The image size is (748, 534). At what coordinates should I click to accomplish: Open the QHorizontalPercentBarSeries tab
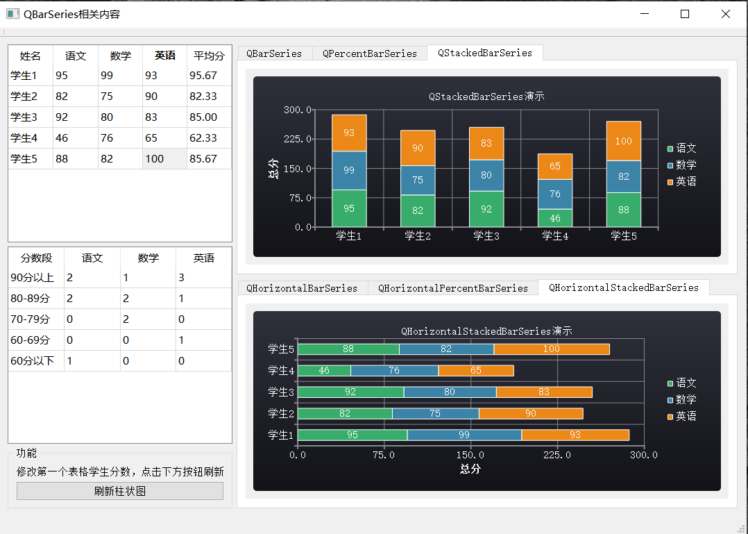452,287
